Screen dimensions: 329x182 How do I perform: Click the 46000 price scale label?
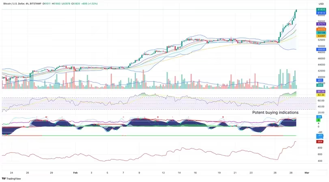pos(321,58)
